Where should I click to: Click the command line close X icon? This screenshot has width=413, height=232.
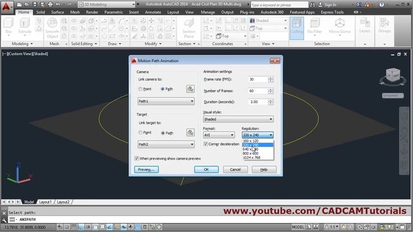coord(4,213)
